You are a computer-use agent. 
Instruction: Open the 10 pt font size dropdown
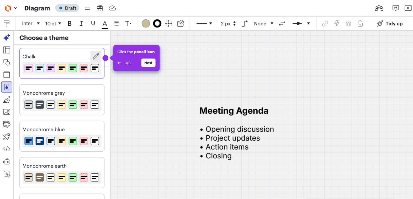53,24
